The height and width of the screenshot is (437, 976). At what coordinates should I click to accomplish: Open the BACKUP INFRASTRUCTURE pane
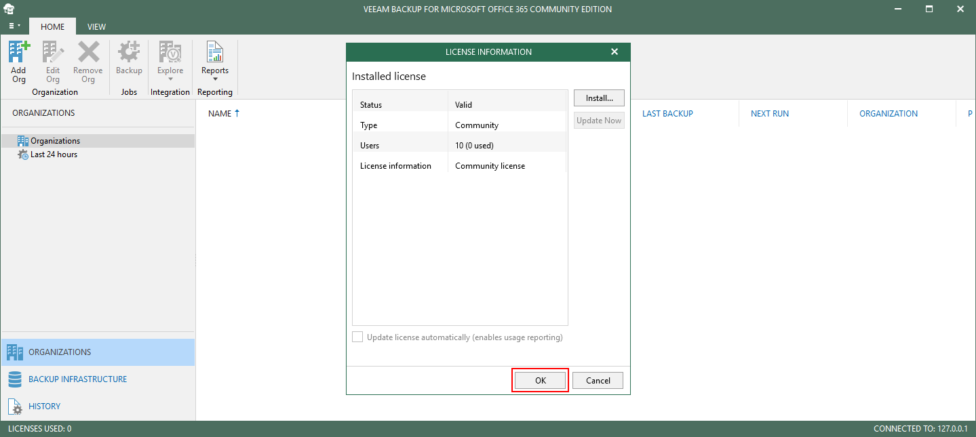pyautogui.click(x=98, y=379)
